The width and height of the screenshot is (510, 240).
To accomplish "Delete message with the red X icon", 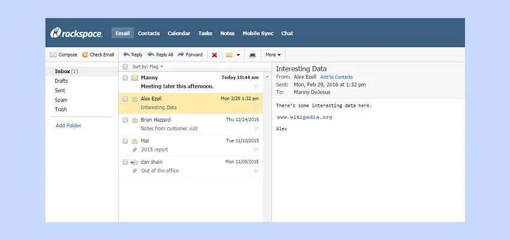I will 214,55.
